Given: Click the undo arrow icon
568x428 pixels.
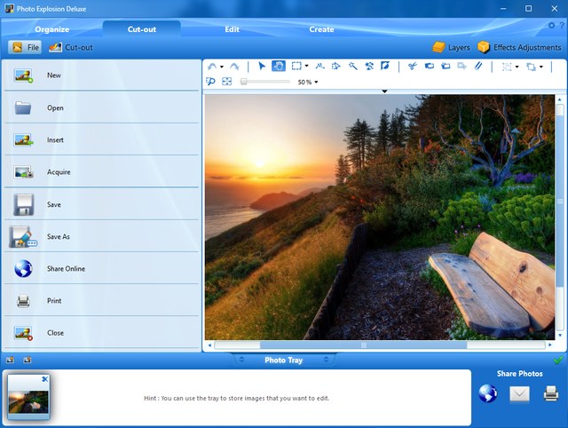Looking at the screenshot, I should coord(212,67).
